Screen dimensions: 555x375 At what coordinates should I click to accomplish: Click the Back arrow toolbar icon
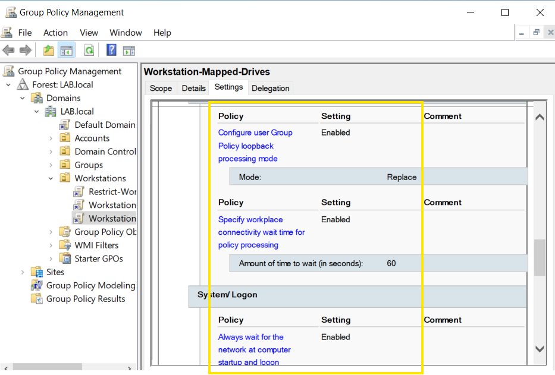pyautogui.click(x=8, y=51)
